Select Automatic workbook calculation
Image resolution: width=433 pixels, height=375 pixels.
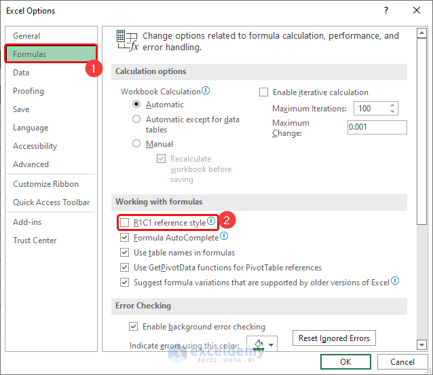[x=136, y=104]
